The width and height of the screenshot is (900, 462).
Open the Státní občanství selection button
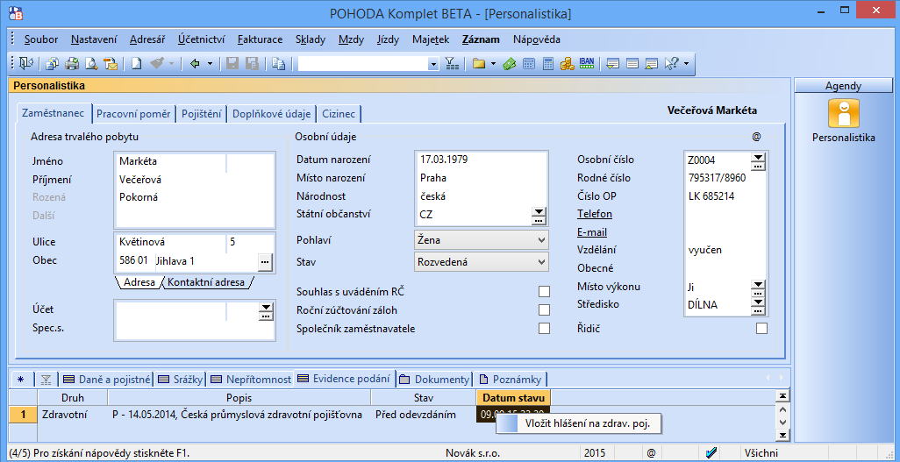point(538,215)
